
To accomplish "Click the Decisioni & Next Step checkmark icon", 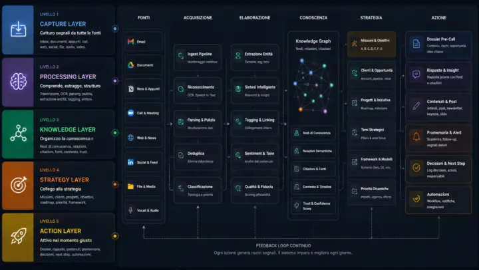I will coord(416,168).
